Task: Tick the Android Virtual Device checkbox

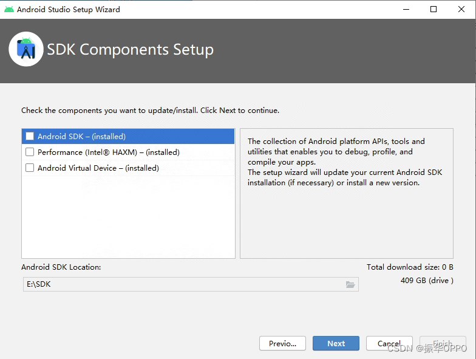Action: click(30, 168)
